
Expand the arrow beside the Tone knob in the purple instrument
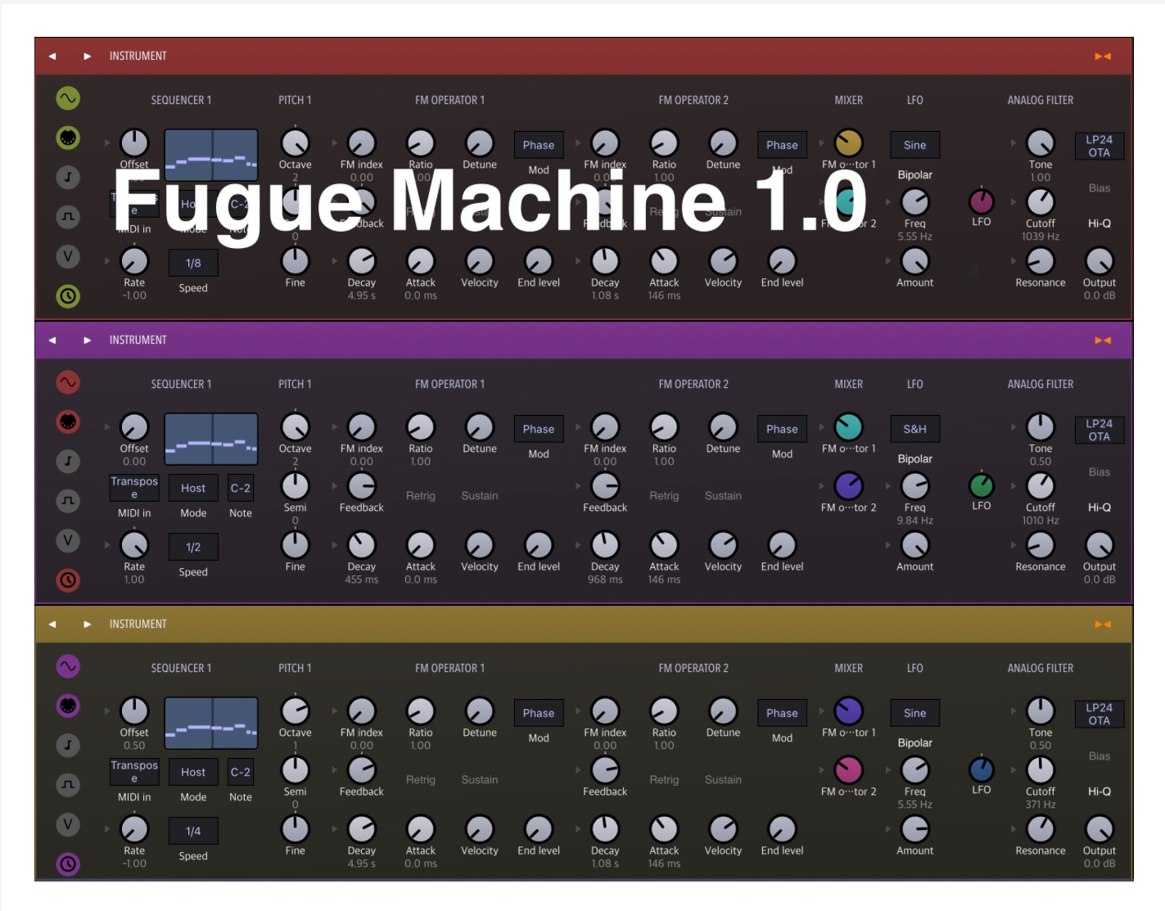(x=1014, y=426)
